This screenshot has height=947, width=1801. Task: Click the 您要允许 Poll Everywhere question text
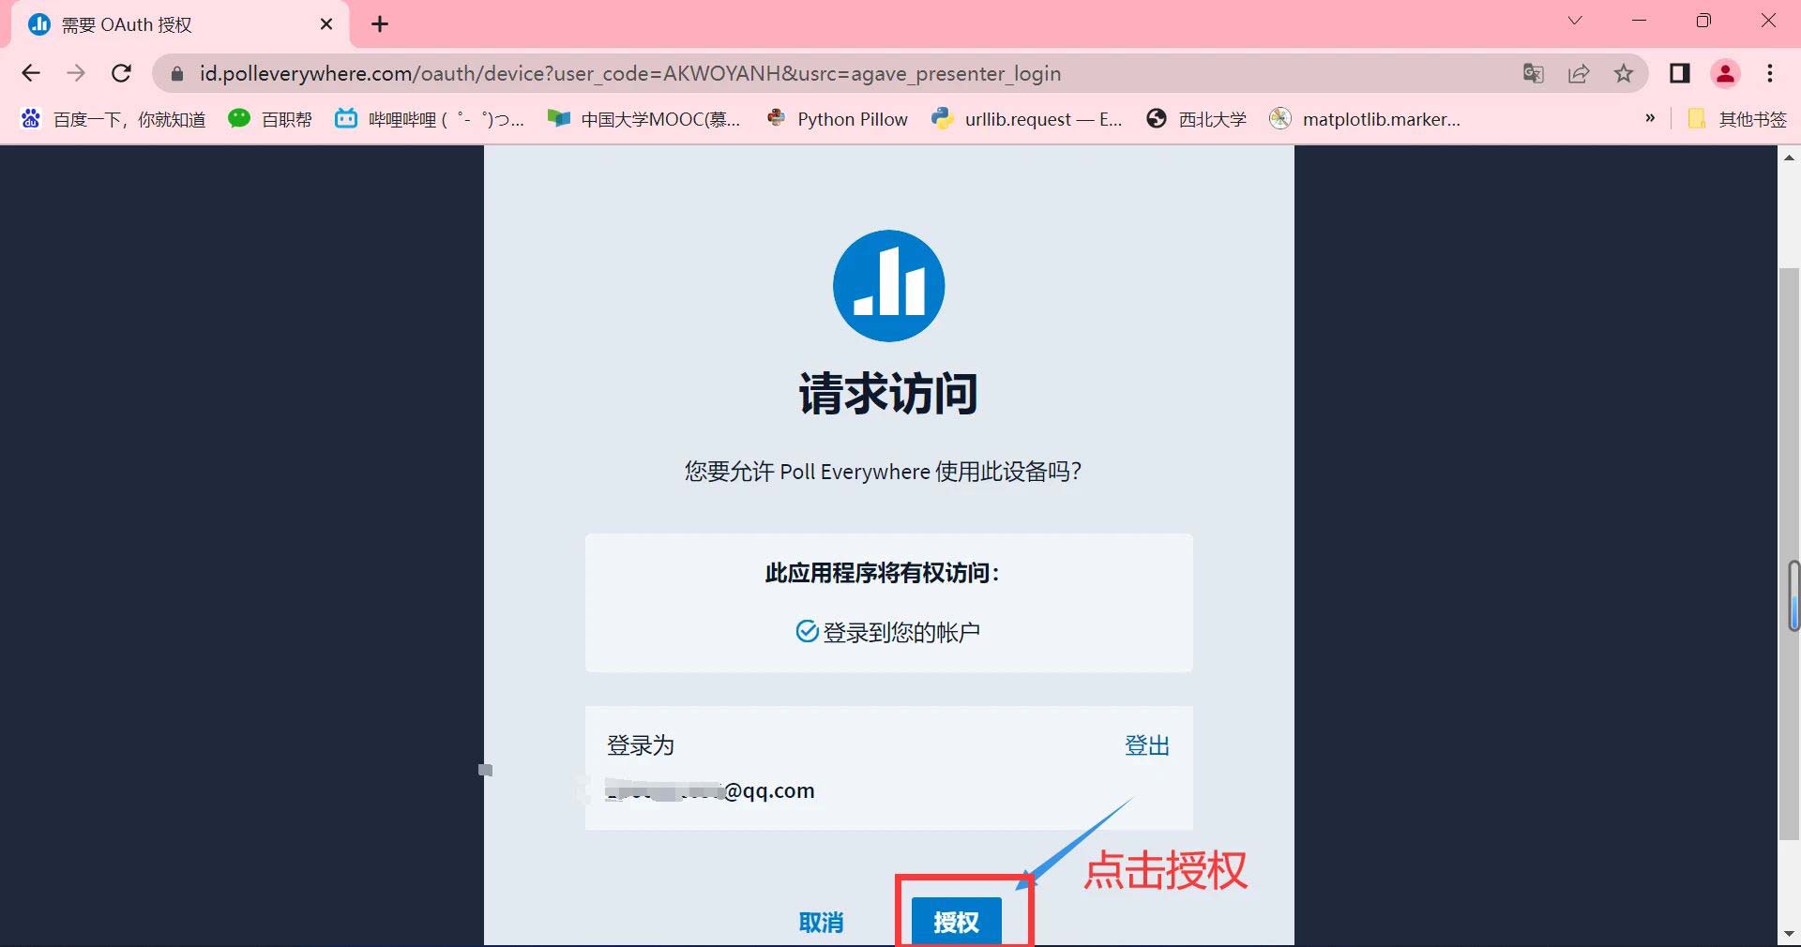tap(883, 471)
